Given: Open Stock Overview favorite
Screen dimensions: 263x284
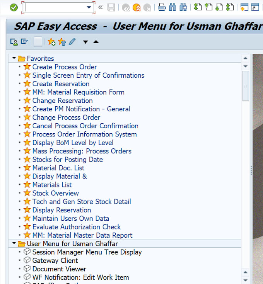Looking at the screenshot, I should (x=55, y=193).
